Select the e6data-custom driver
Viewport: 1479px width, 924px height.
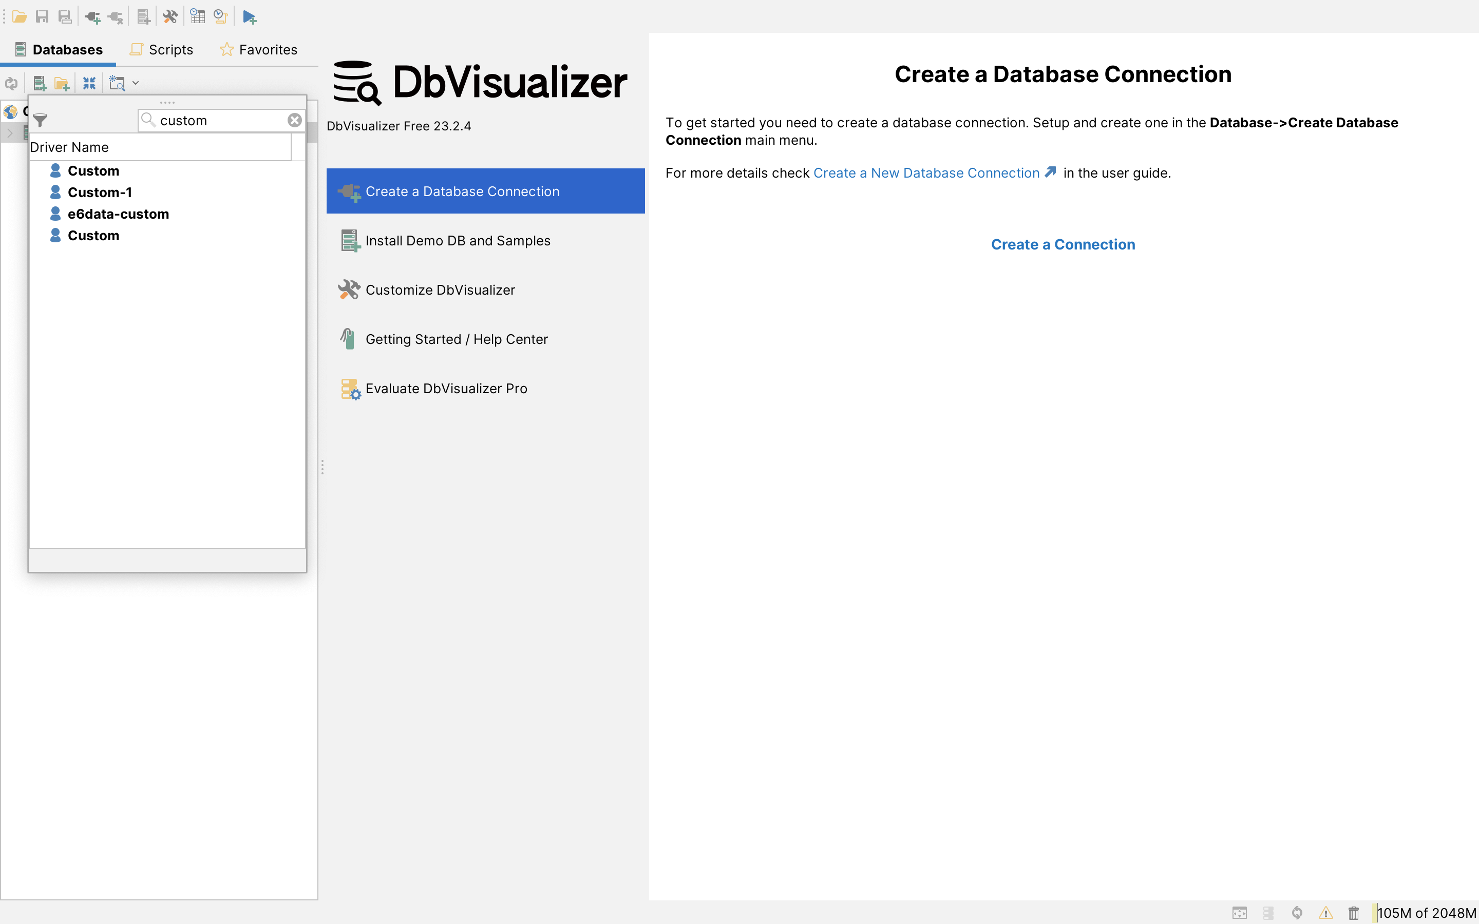118,214
